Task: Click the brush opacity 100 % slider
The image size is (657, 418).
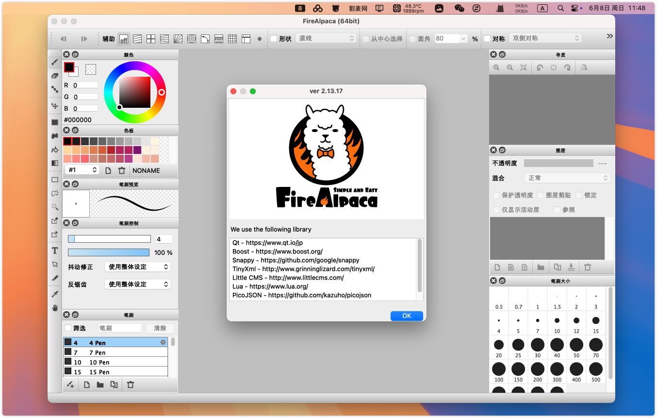Action: pyautogui.click(x=109, y=252)
